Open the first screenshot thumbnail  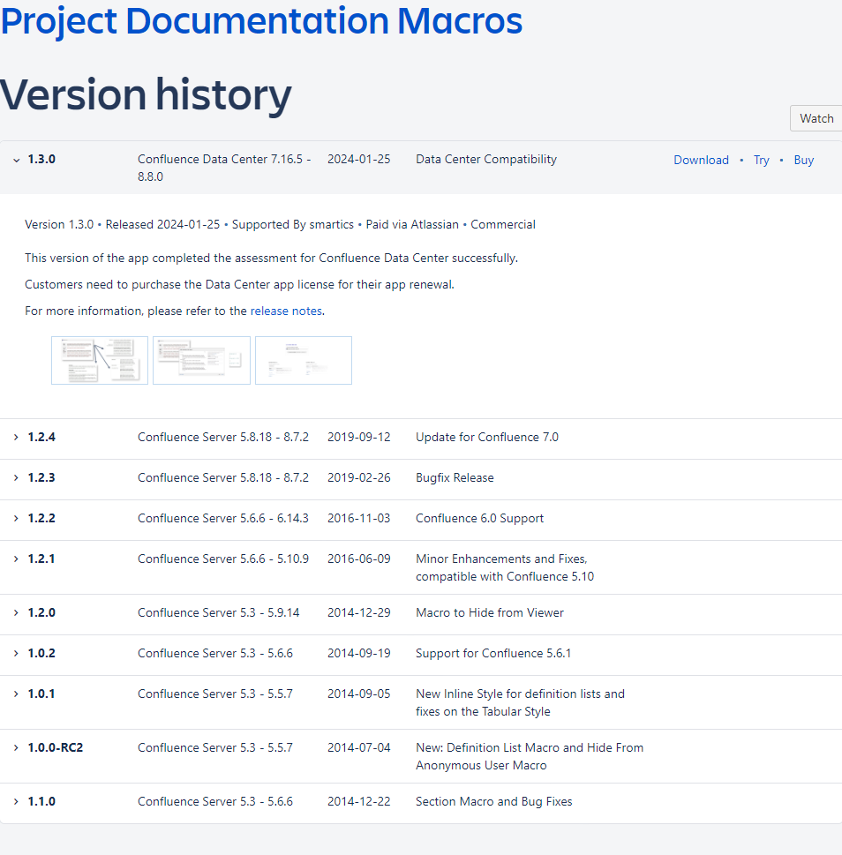coord(100,360)
